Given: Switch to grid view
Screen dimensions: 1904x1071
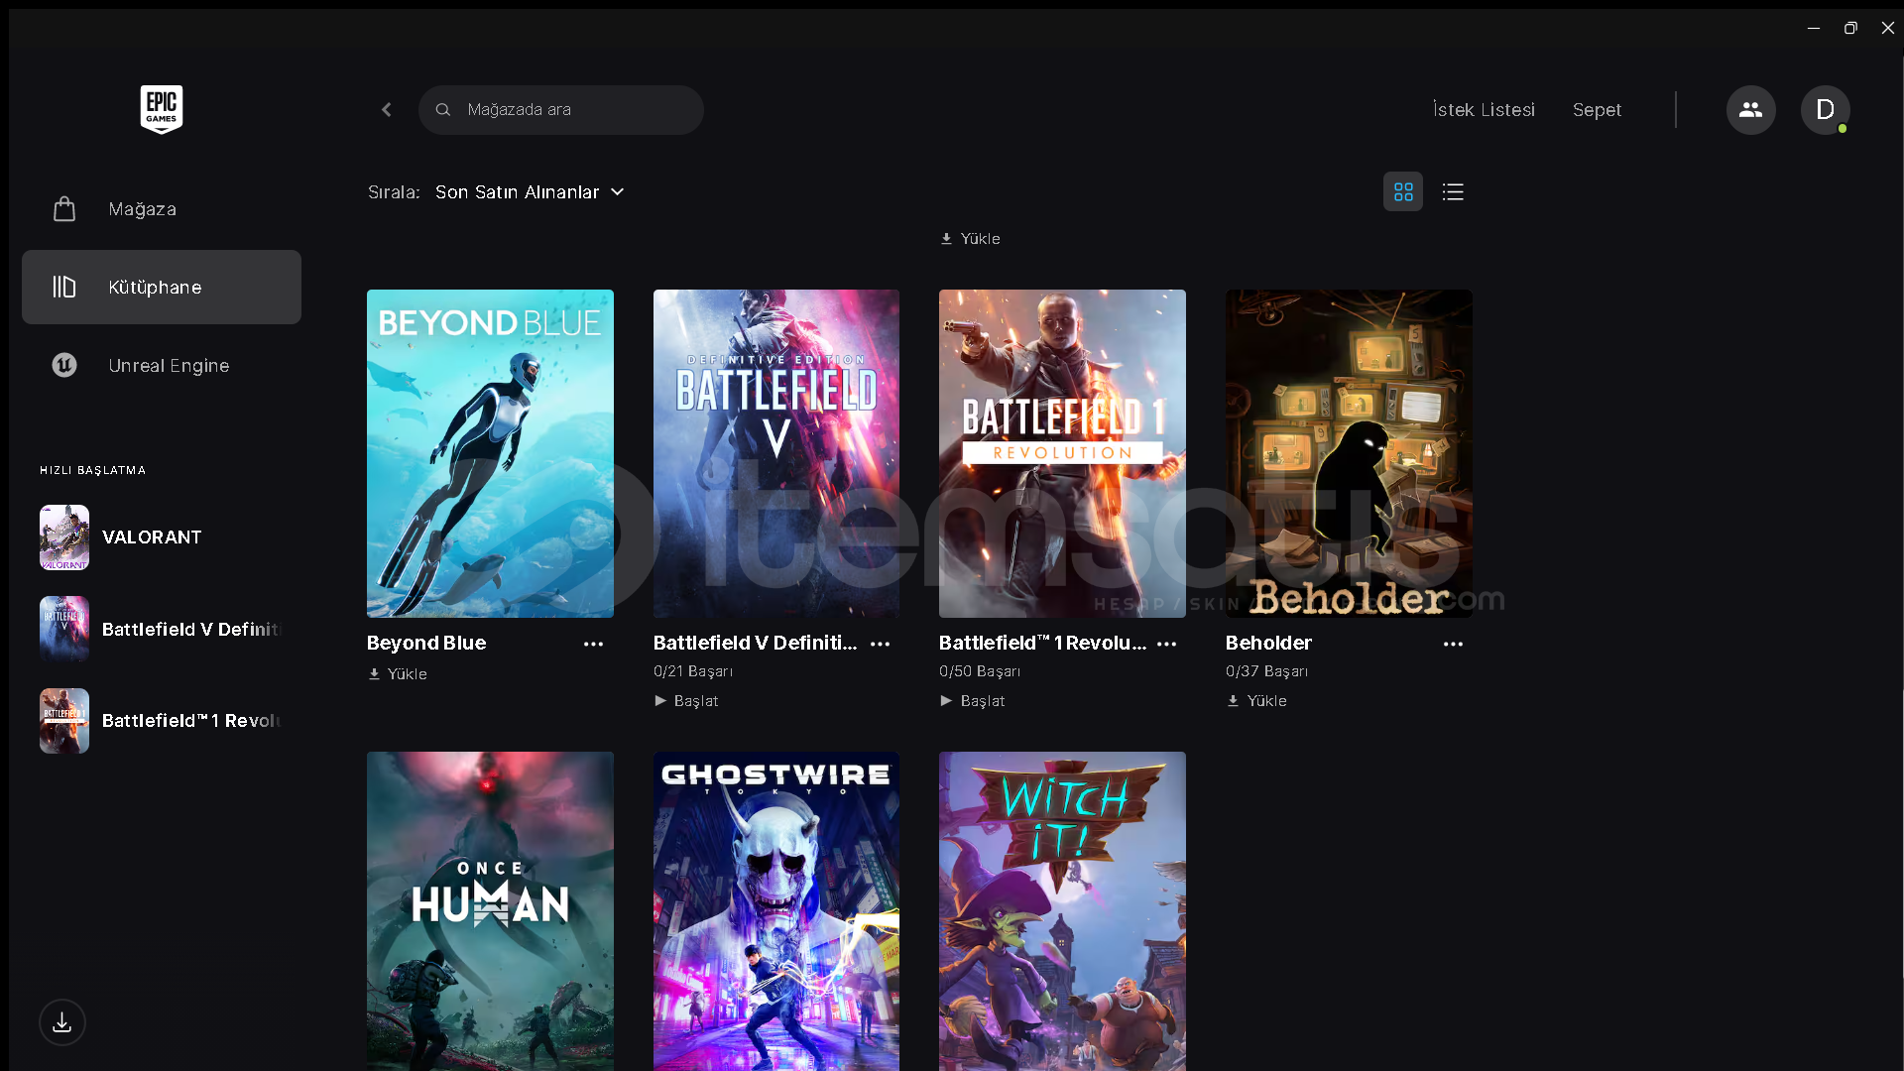Looking at the screenshot, I should coord(1403,191).
